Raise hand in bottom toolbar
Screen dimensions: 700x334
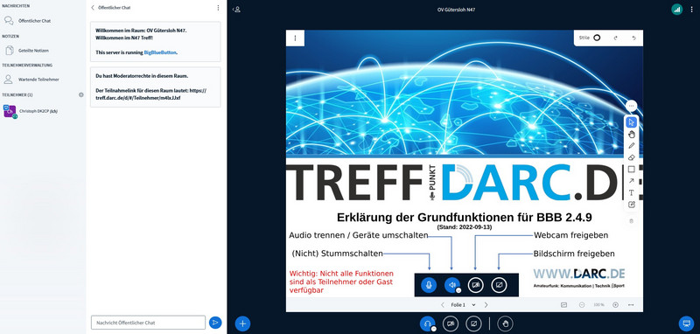point(506,324)
